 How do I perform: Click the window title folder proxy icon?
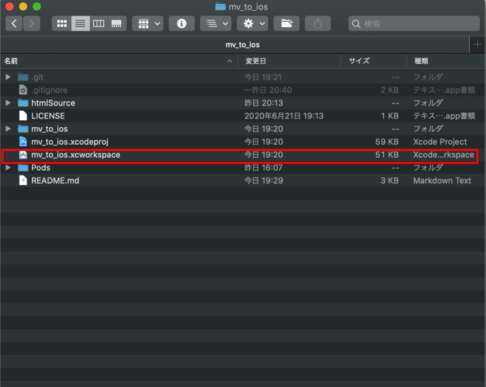tap(221, 7)
